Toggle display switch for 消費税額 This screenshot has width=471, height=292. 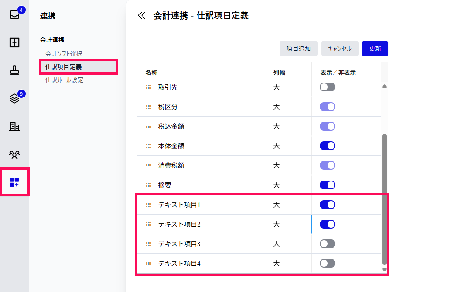[x=328, y=166]
